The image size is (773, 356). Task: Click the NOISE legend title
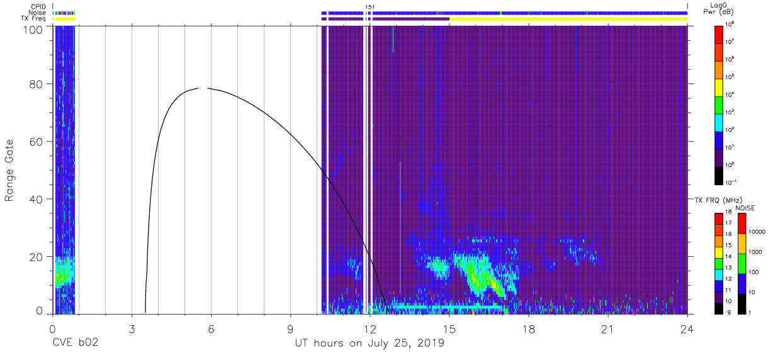[745, 208]
